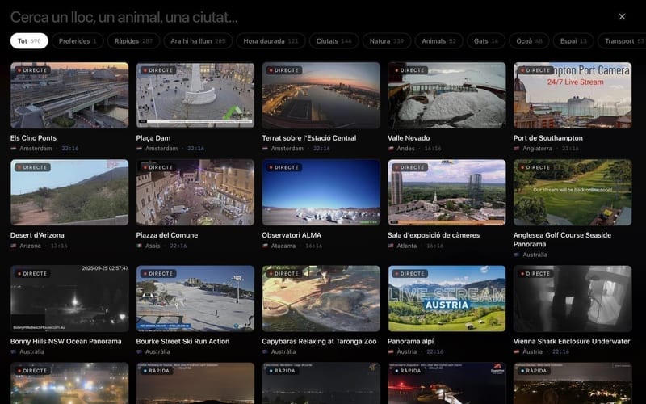646x404 pixels.
Task: Open Vienna Shark Enclosure Underwater thumbnail
Action: 573,298
